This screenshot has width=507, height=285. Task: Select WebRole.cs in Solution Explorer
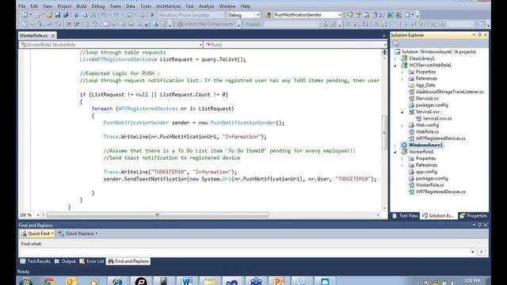[x=427, y=132]
